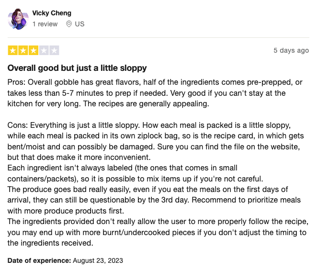Click the divider line under reviewer info
The height and width of the screenshot is (271, 318).
159,37
